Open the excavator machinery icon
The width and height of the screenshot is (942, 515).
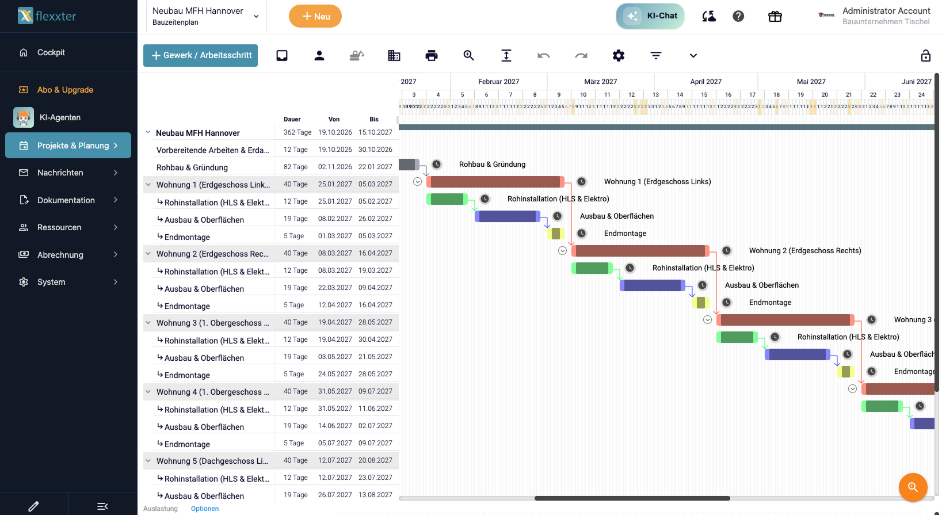[x=357, y=55]
